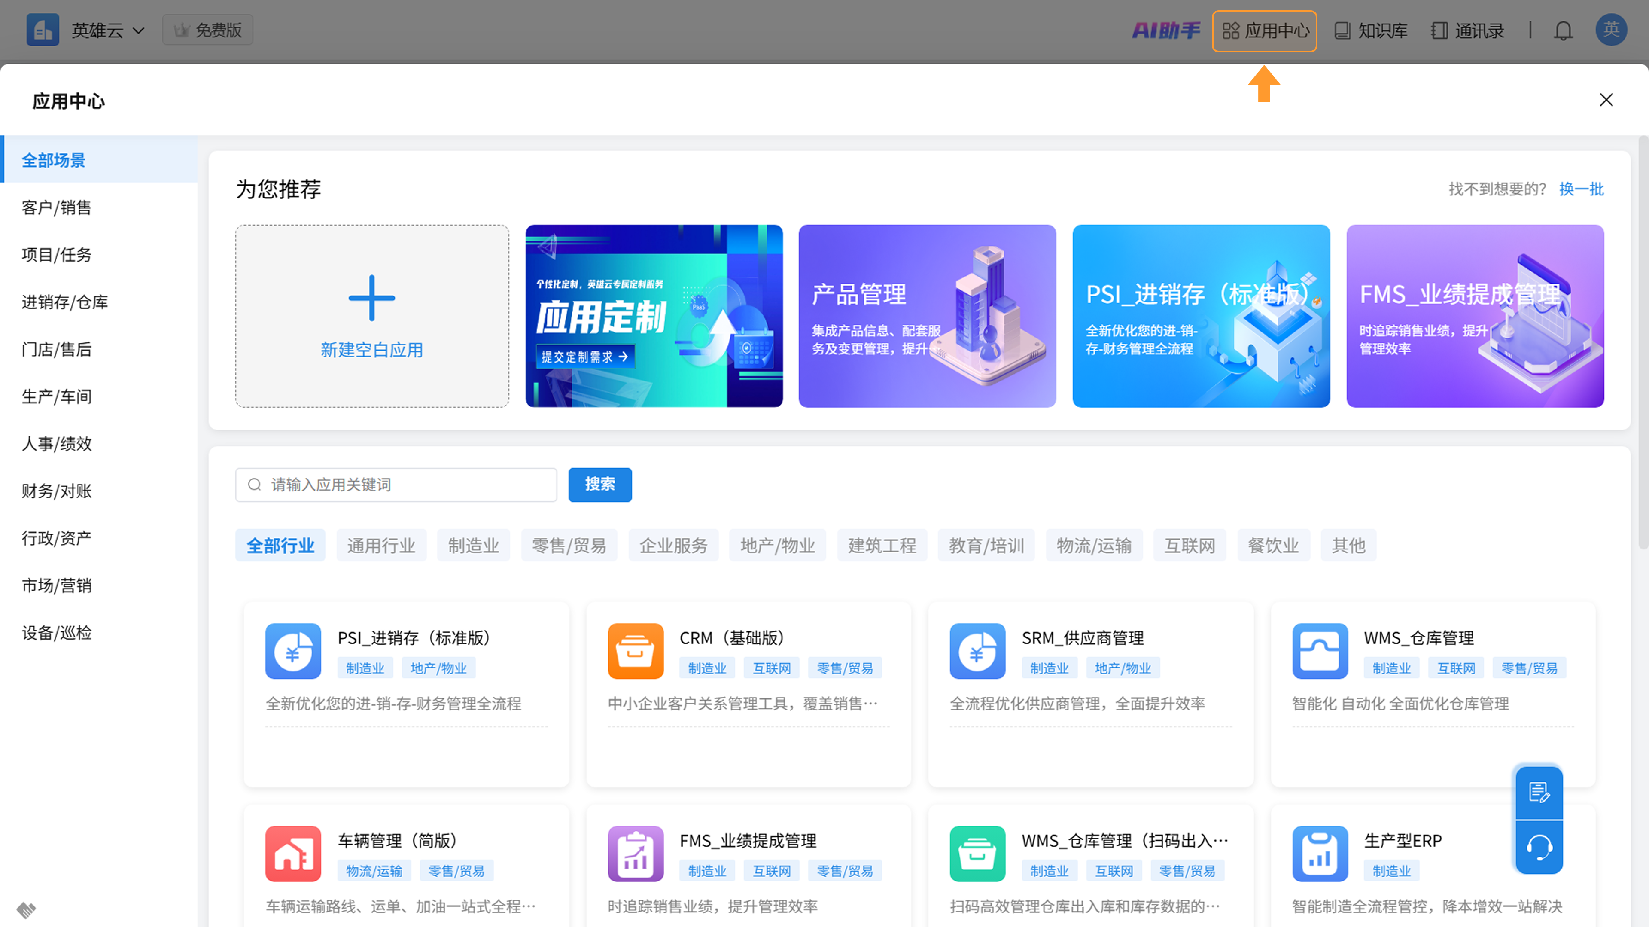This screenshot has height=927, width=1649.
Task: Open the 产品管理 recommended card
Action: 927,316
